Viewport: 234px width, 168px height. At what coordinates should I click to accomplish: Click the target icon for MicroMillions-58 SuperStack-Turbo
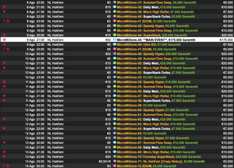pyautogui.click(x=4, y=100)
